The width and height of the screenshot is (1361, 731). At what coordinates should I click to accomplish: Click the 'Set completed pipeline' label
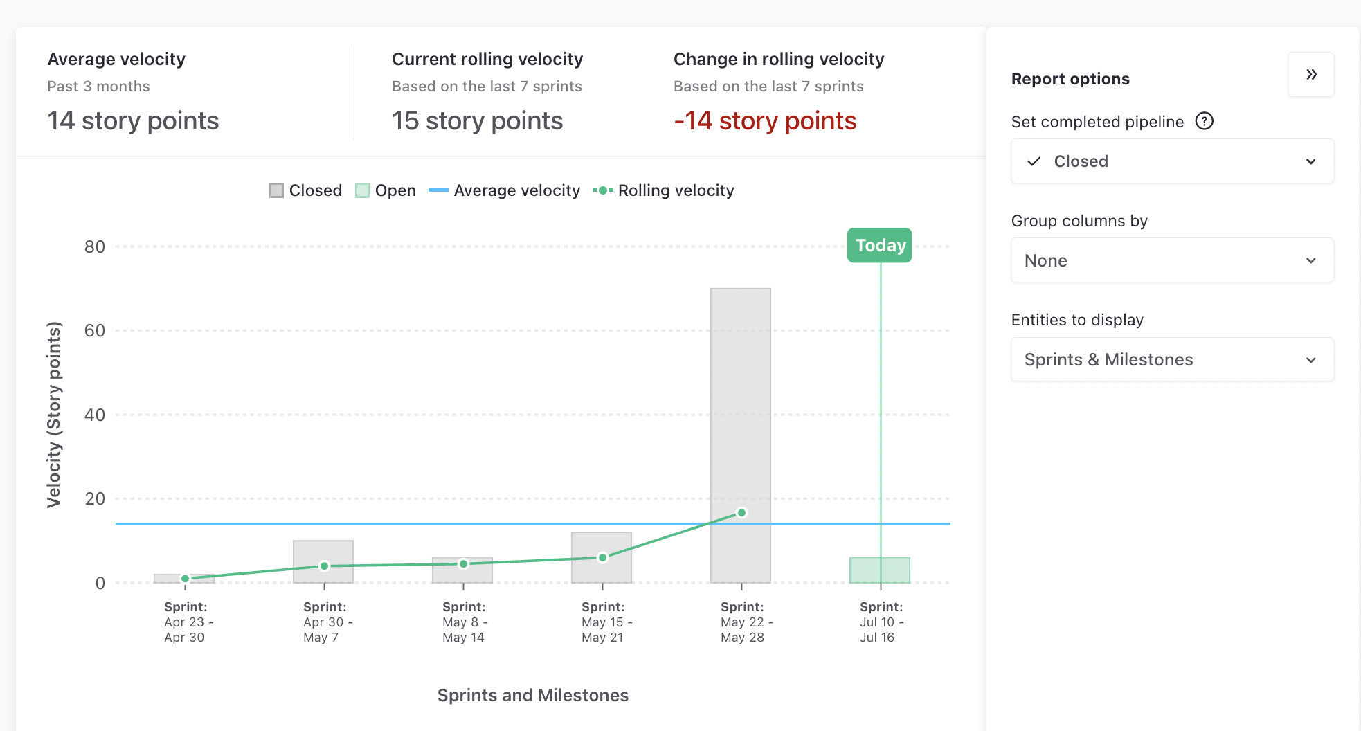[x=1097, y=122]
